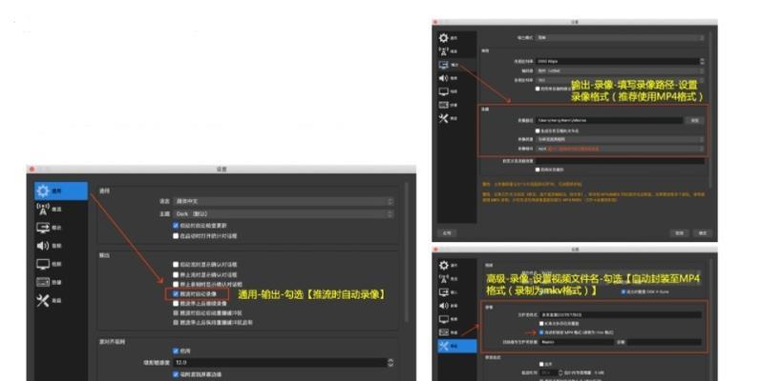Open Hotkeys keyboard icon in large left window
The width and height of the screenshot is (761, 381).
pos(43,282)
